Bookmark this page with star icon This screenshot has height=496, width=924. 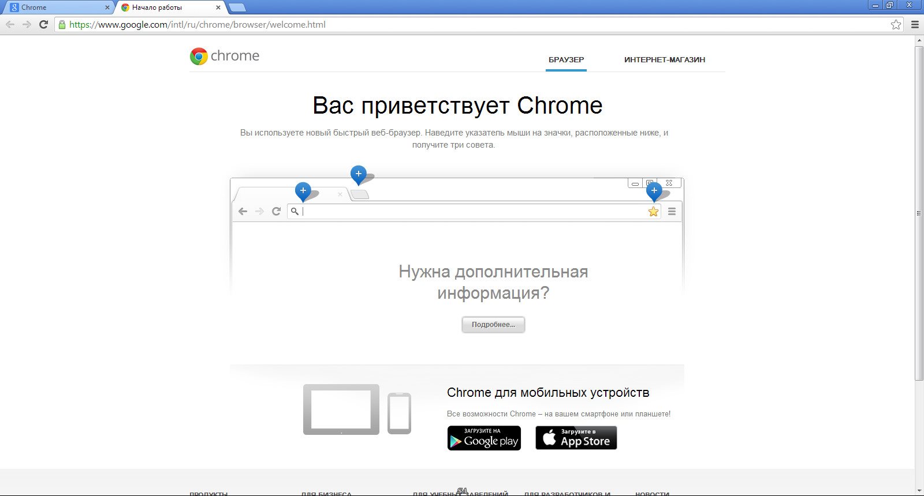896,24
